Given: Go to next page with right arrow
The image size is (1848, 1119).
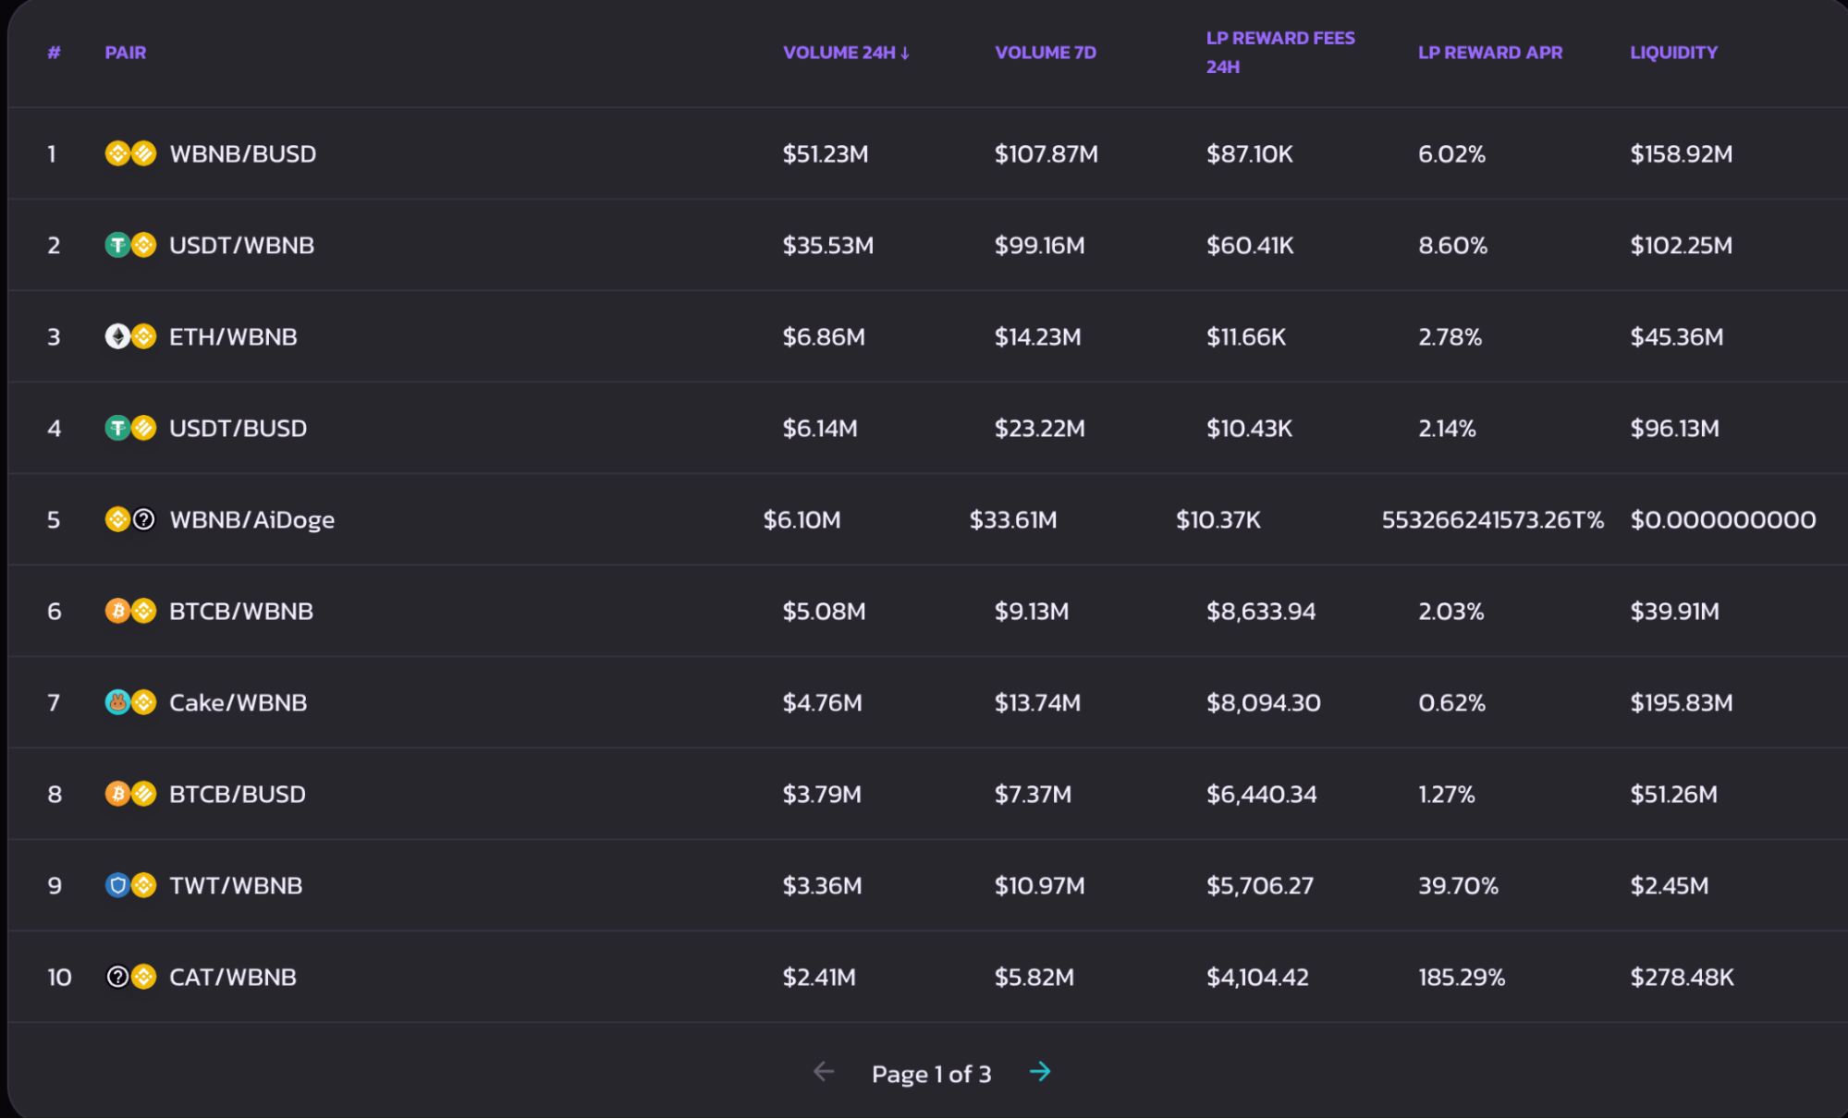Looking at the screenshot, I should pyautogui.click(x=1040, y=1072).
